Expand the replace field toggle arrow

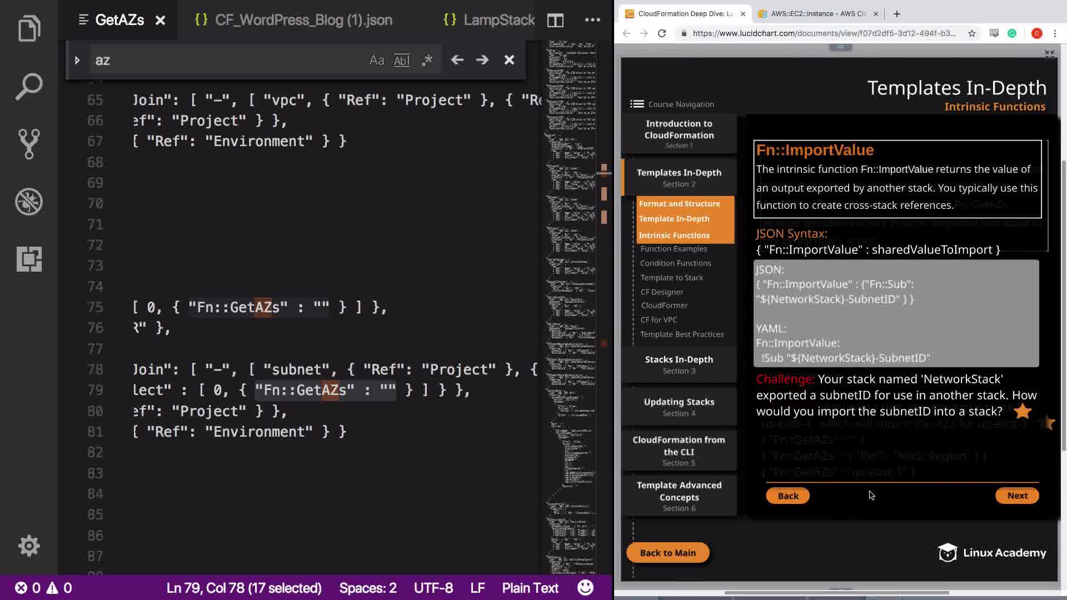[x=77, y=60]
